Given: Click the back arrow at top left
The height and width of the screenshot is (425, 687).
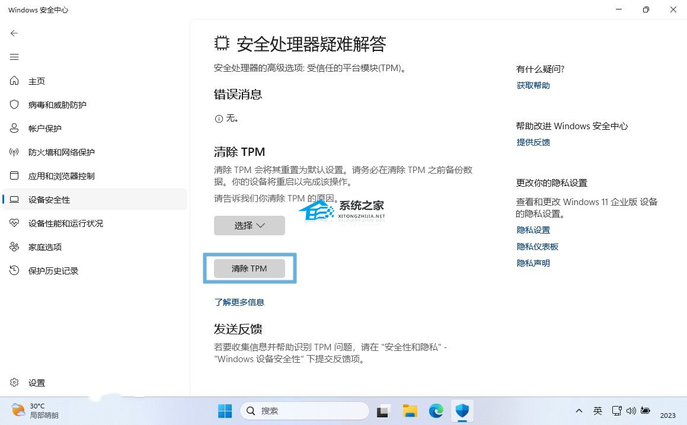Looking at the screenshot, I should click(14, 33).
